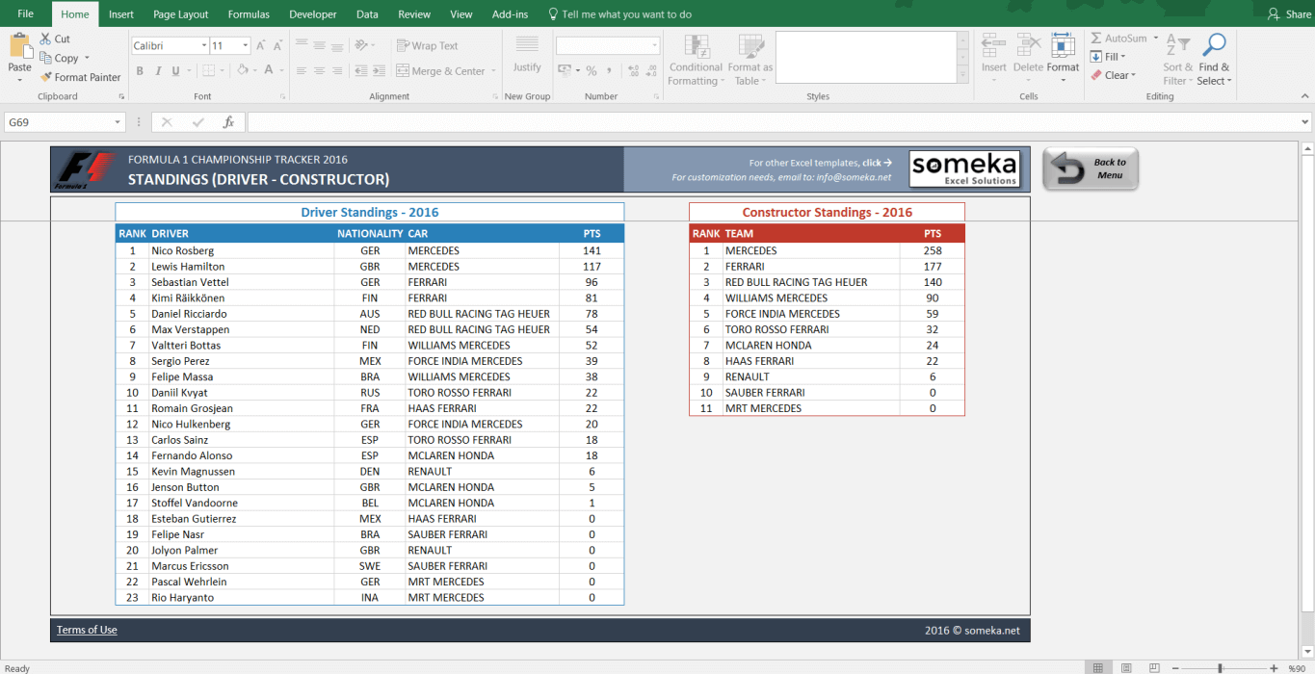Toggle Underline formatting
Screen dimensions: 1315x674
(x=175, y=70)
